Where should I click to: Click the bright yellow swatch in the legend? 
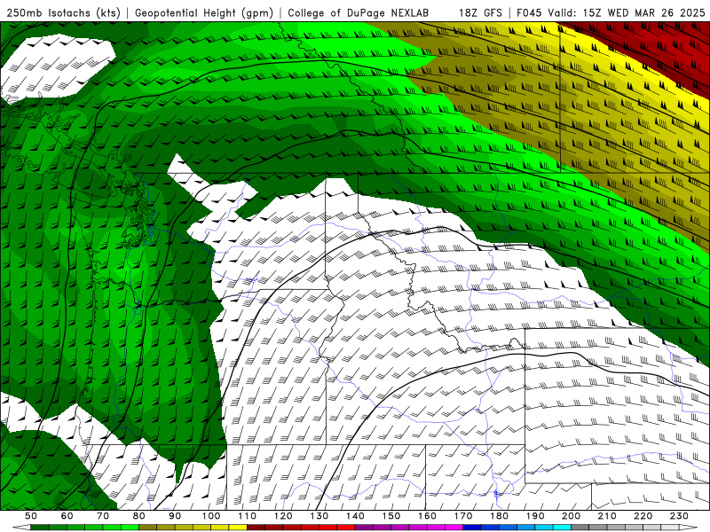[x=238, y=528]
